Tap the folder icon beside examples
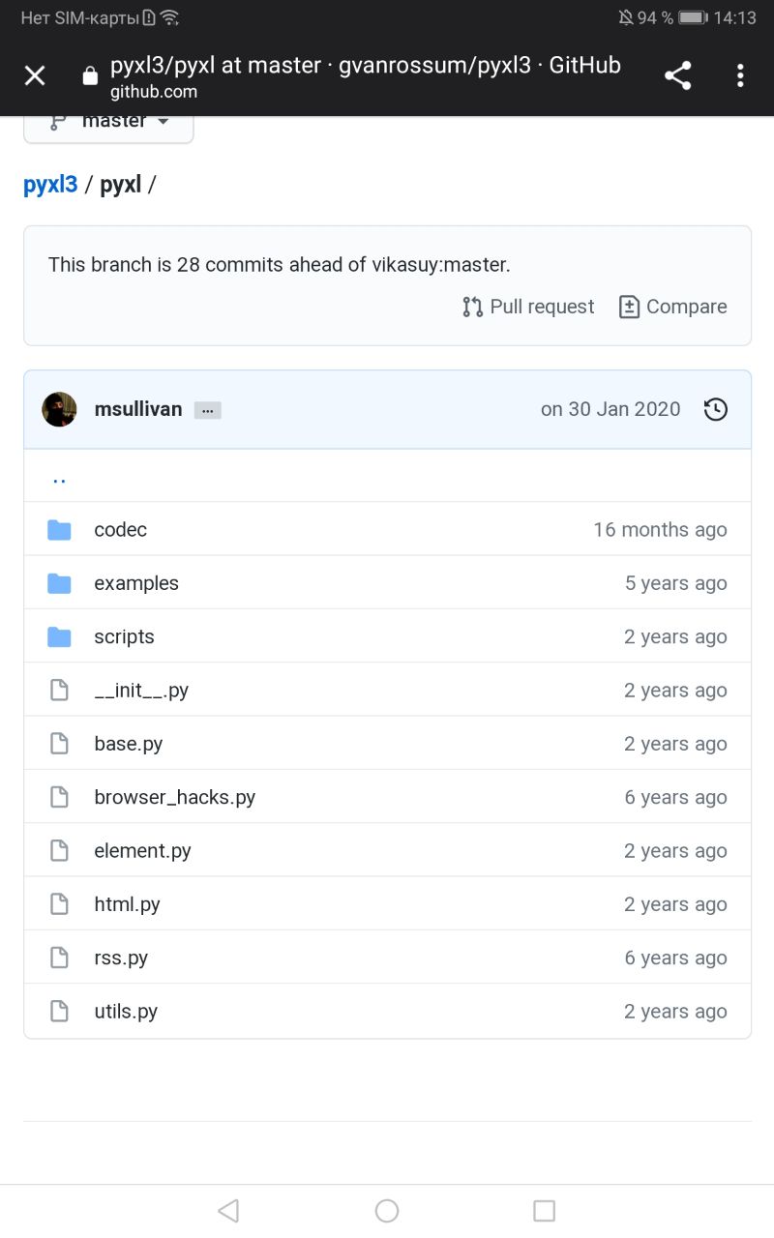774x1238 pixels. coord(59,583)
